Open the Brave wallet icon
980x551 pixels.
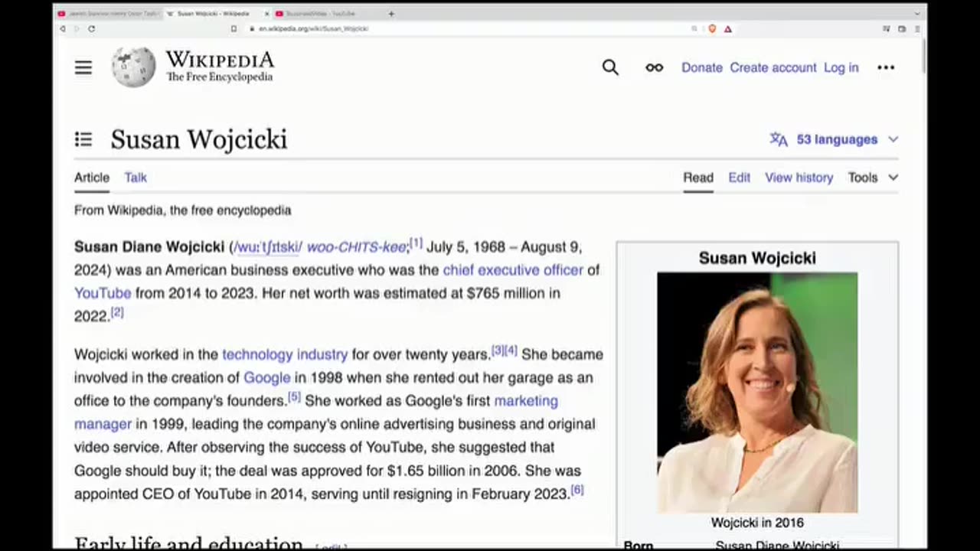coord(902,29)
